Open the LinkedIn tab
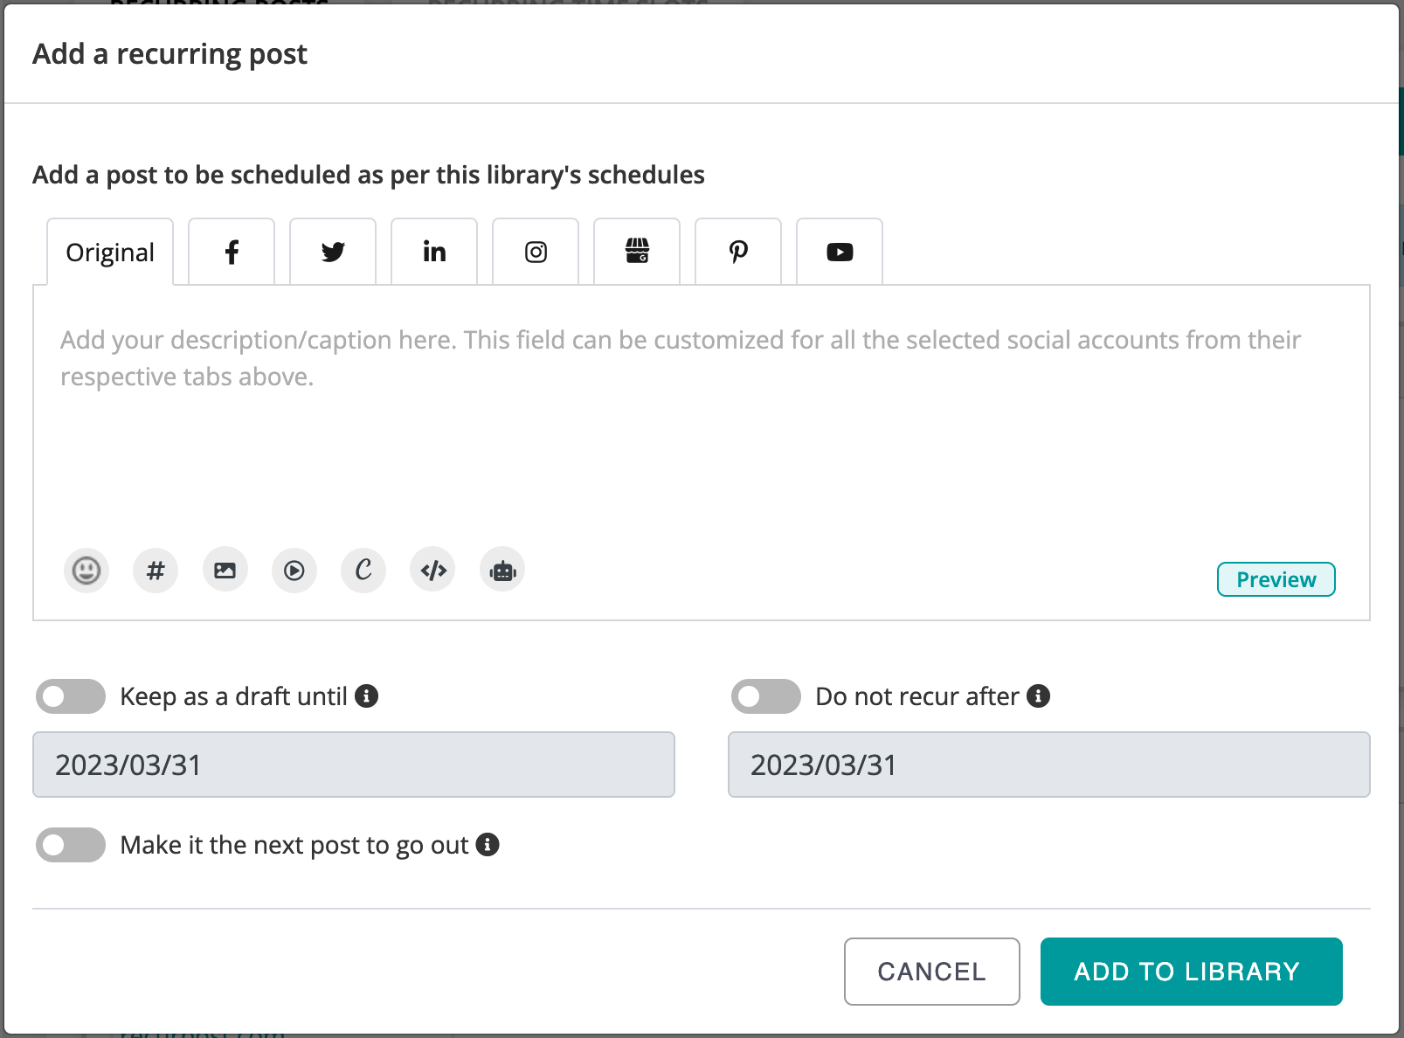1404x1038 pixels. pyautogui.click(x=434, y=252)
